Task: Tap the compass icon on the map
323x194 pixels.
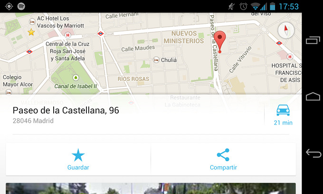Action: (x=286, y=30)
